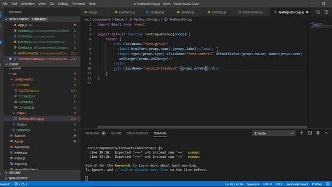Screen dimensions: 332x187
Task: Click the Split Editor icon
Action: [x=326, y=12]
